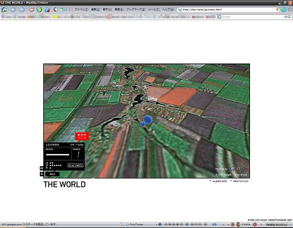Screen dimensions: 293x228
Task: Pause the game with the pause icon
Action: click(42, 174)
